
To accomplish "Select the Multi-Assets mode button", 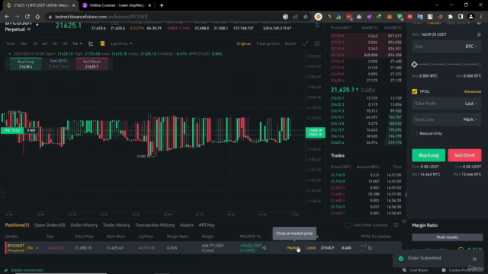I will [448, 237].
